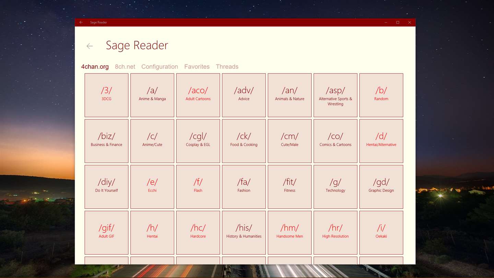The width and height of the screenshot is (494, 278).
Task: Maximize the Sage Reader window
Action: (x=398, y=22)
